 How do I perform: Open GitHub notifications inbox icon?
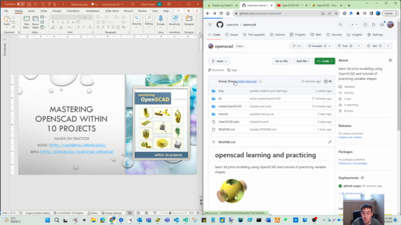(x=382, y=24)
